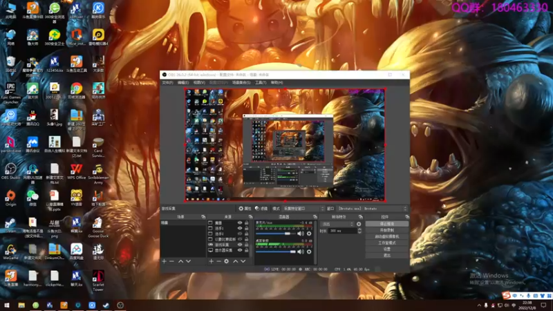Add a new scene with the plus icon

pos(164,261)
